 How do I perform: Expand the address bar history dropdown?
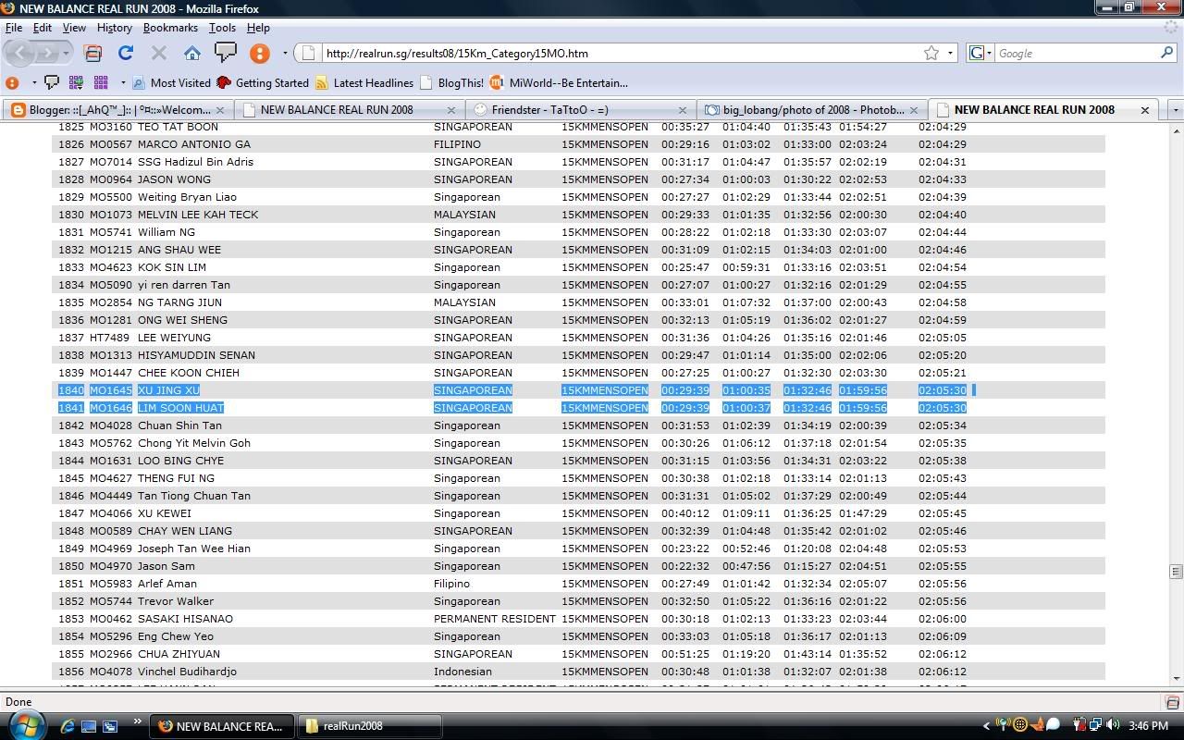(x=950, y=53)
